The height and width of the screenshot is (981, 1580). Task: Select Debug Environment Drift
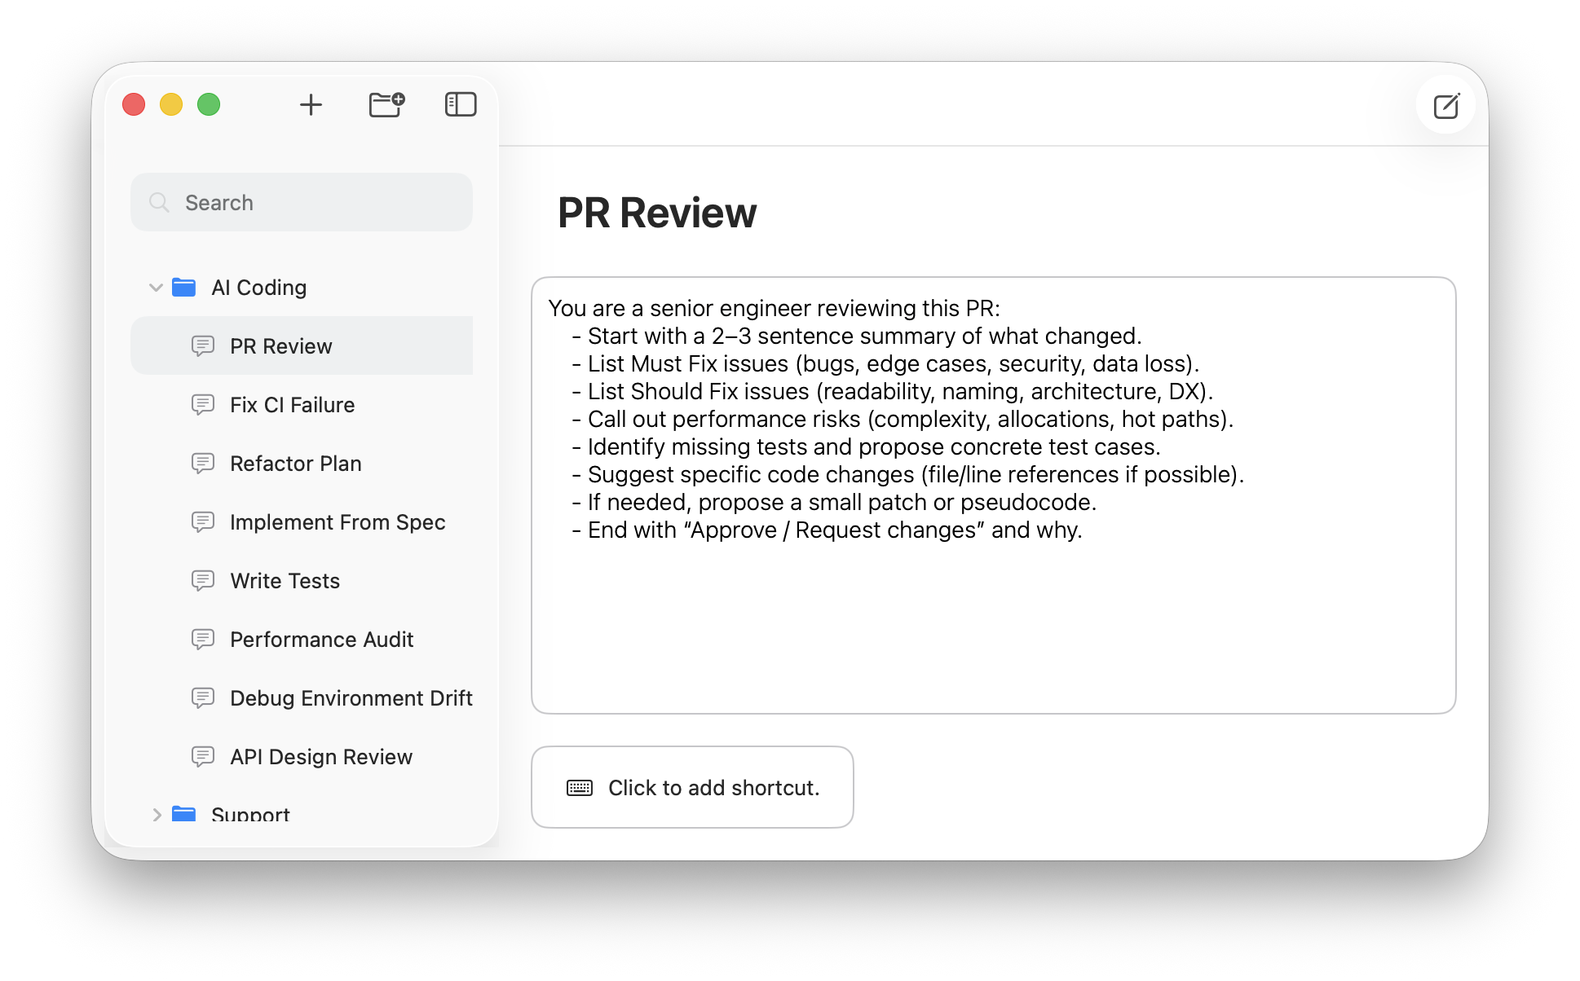pyautogui.click(x=351, y=697)
